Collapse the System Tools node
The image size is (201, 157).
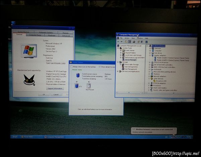(x=118, y=48)
